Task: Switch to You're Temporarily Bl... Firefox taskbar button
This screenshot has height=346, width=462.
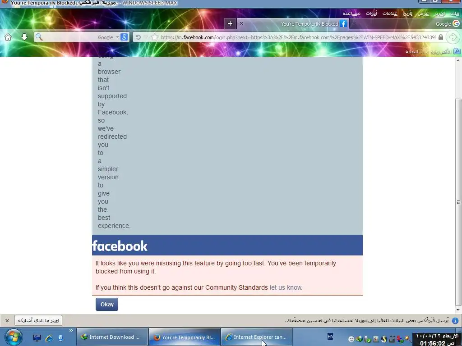Action: click(185, 337)
